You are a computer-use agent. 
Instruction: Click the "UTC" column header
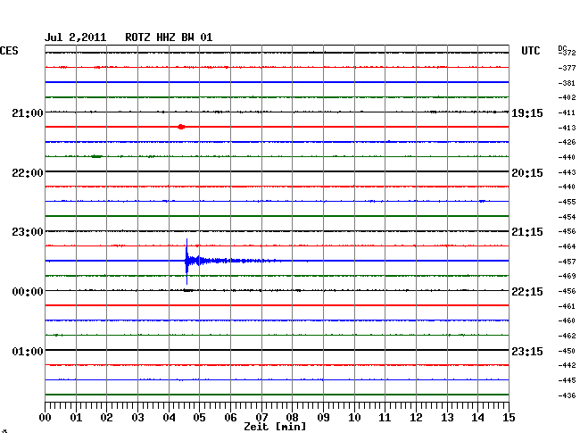click(530, 51)
